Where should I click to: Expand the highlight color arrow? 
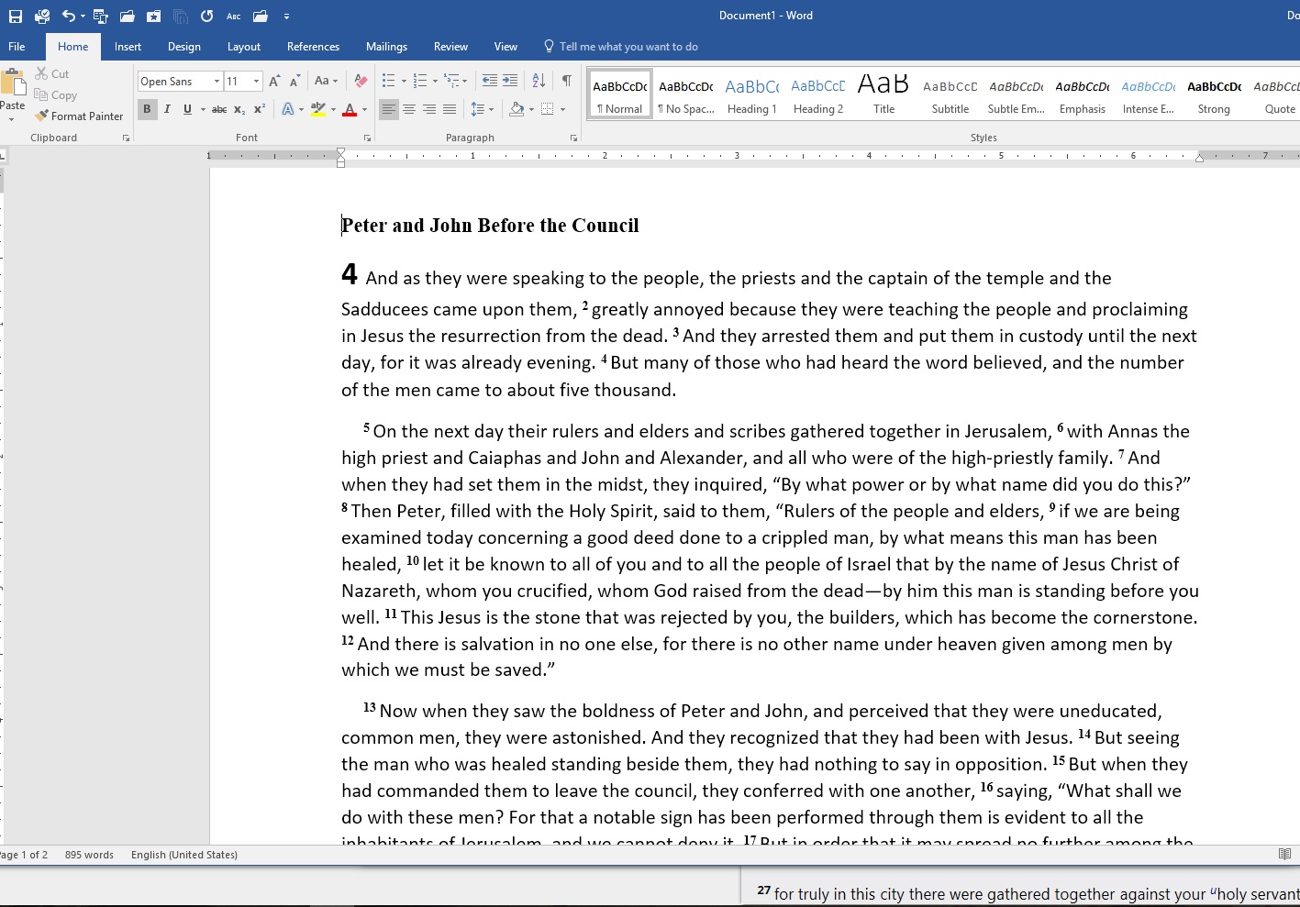(334, 109)
